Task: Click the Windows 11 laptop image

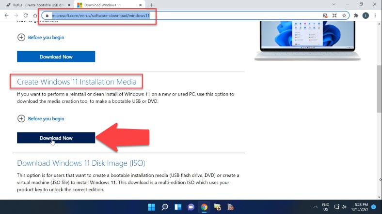Action: pyautogui.click(x=307, y=40)
